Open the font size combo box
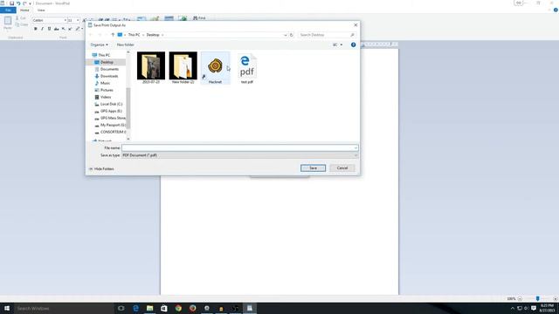559x314 pixels. point(73,20)
